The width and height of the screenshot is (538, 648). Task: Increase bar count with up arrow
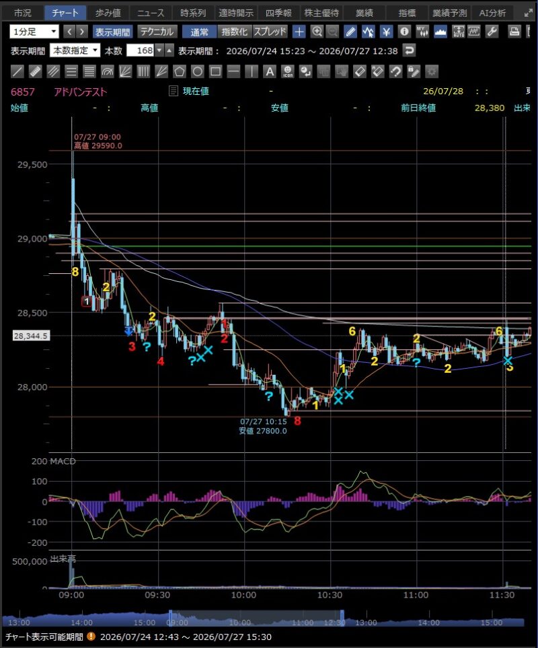(169, 51)
